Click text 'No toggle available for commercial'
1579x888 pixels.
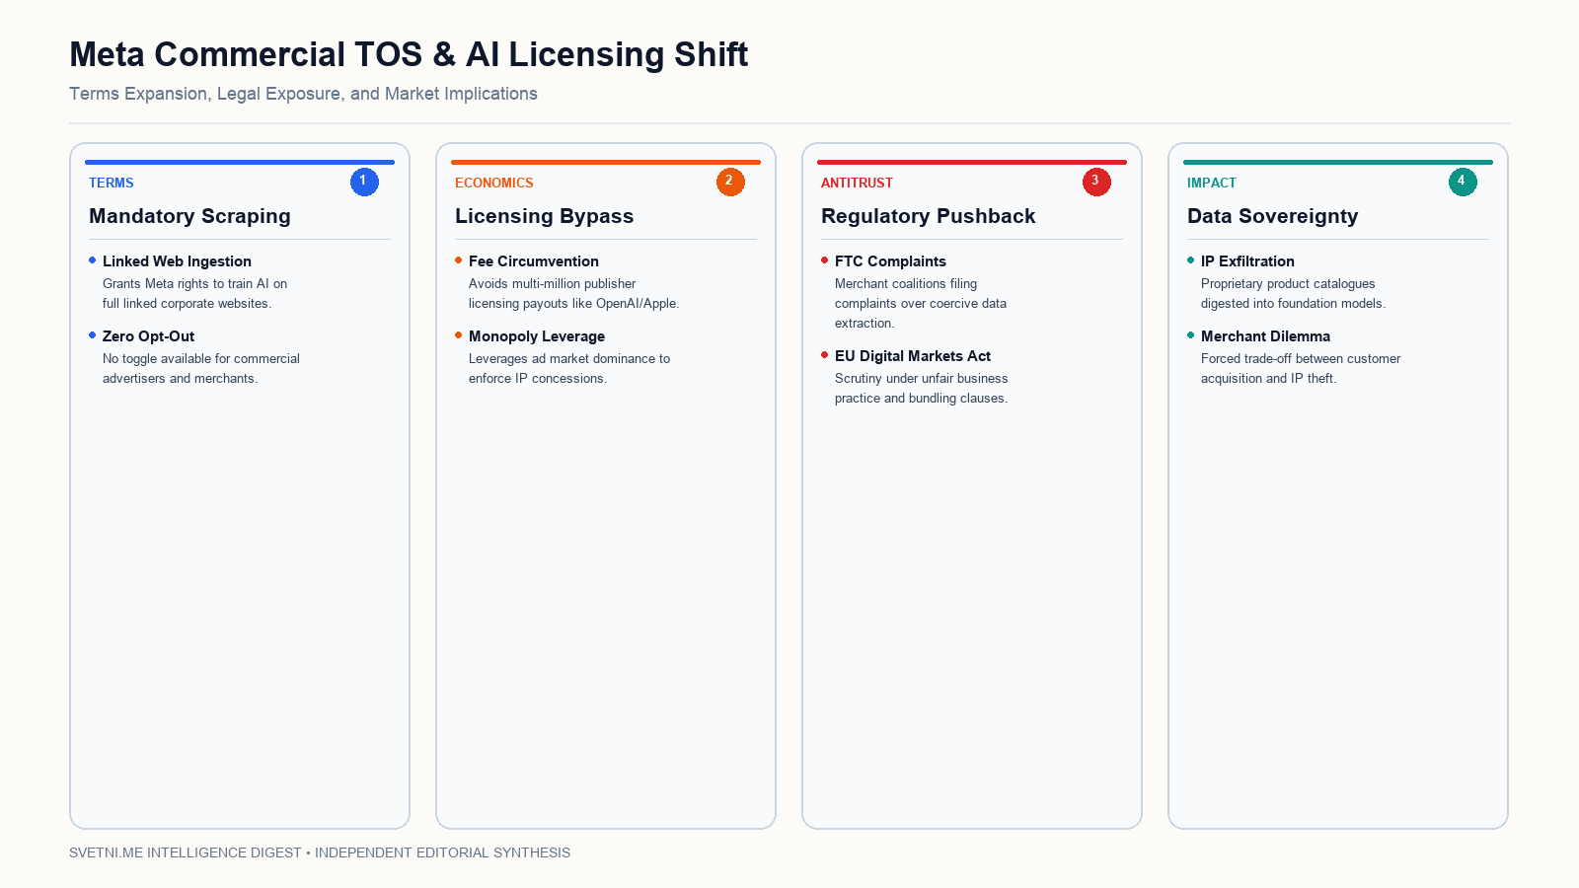coord(201,359)
